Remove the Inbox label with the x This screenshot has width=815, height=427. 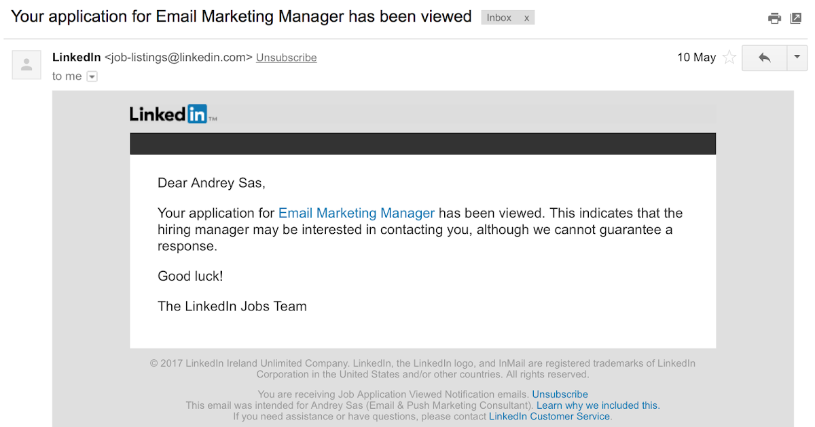(x=526, y=18)
